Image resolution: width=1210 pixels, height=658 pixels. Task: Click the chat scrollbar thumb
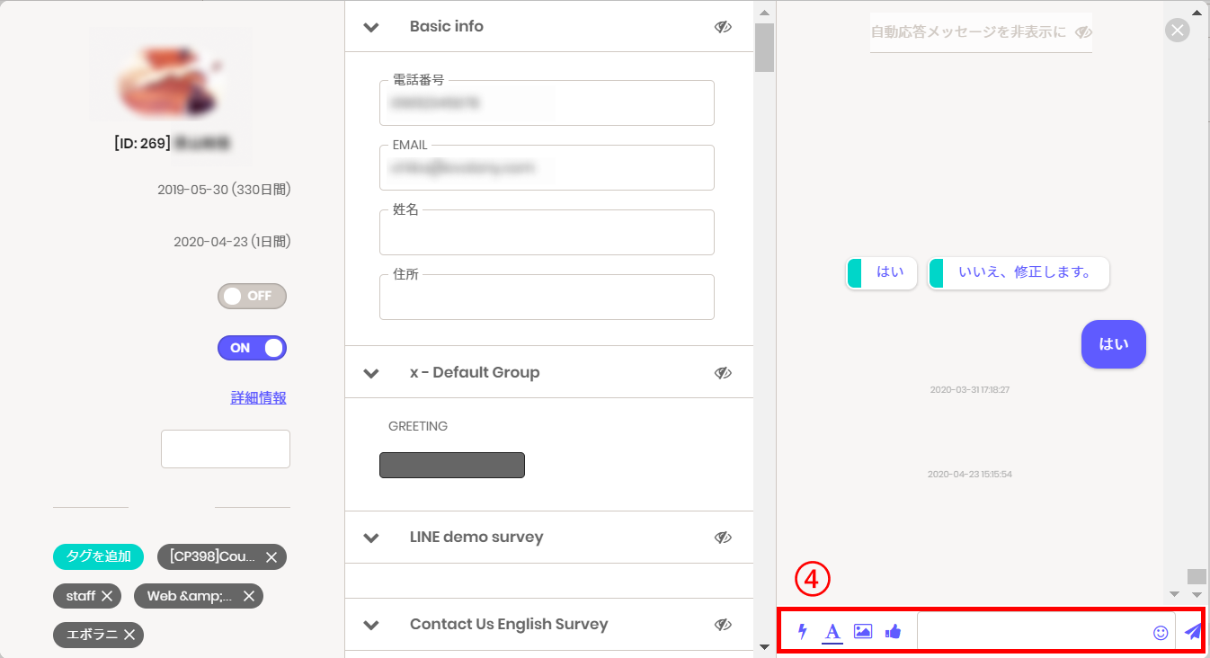[1196, 576]
